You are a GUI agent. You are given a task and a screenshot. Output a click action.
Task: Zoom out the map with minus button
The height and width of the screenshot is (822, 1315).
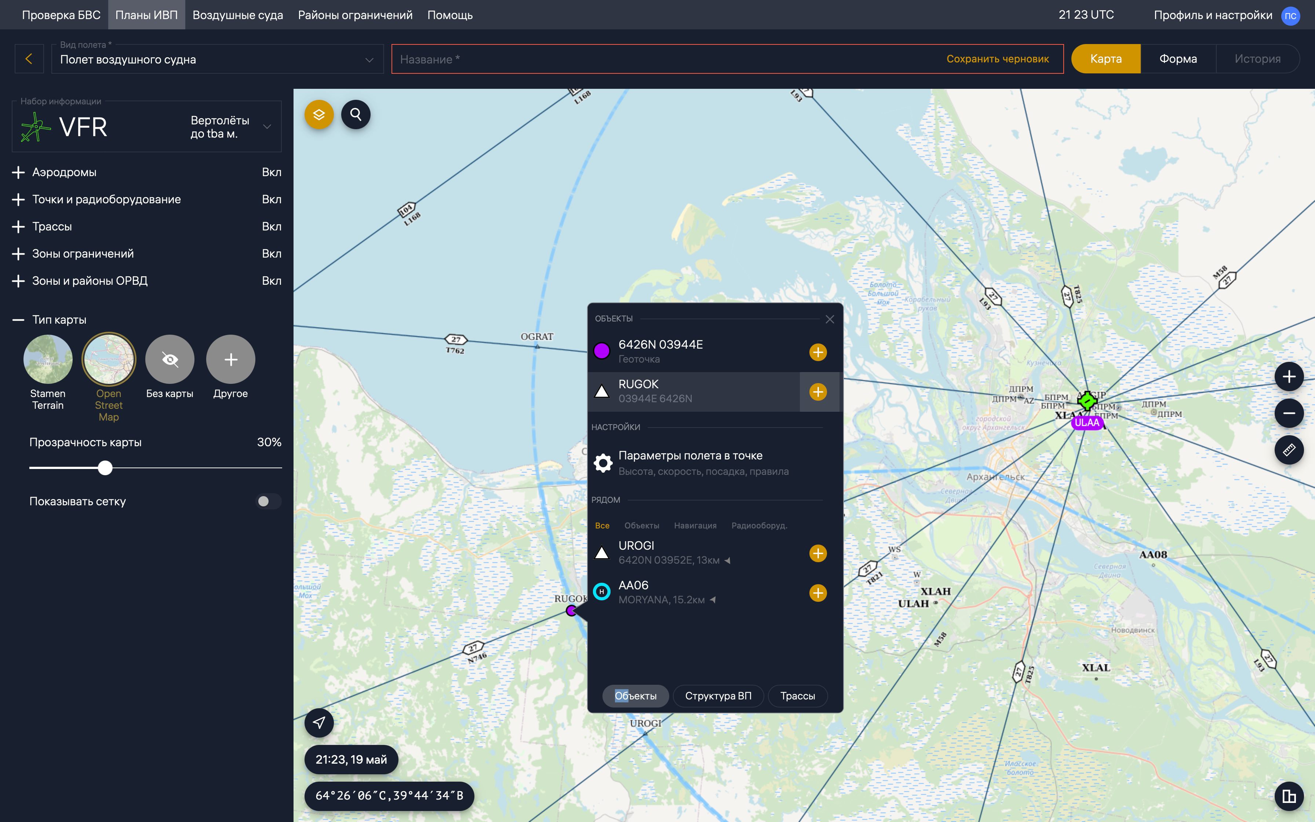tap(1289, 413)
